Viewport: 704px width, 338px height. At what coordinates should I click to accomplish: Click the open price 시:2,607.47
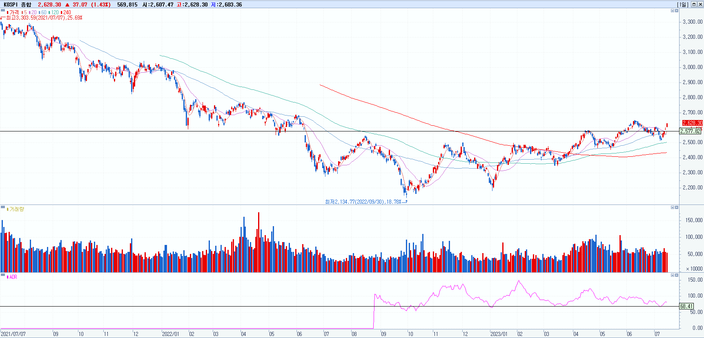point(158,4)
